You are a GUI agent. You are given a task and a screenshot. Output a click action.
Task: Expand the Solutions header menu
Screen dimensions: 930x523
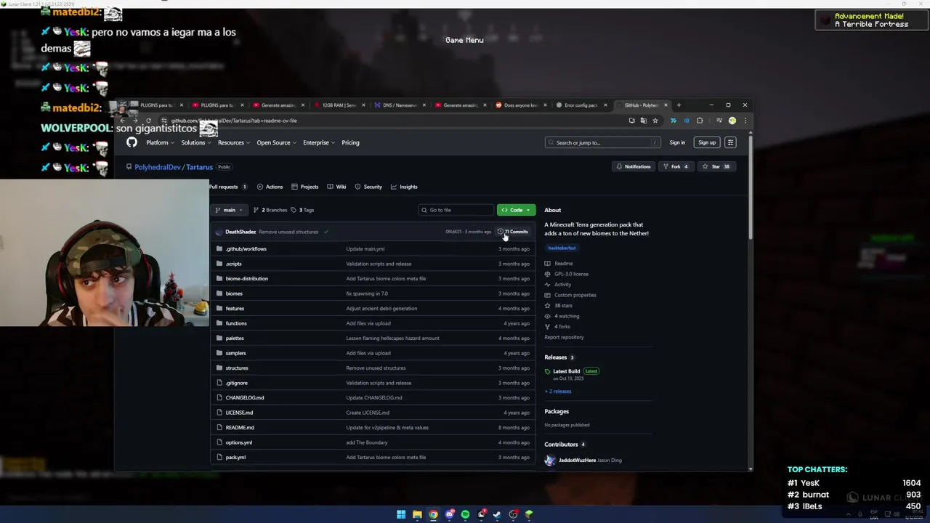pos(195,142)
